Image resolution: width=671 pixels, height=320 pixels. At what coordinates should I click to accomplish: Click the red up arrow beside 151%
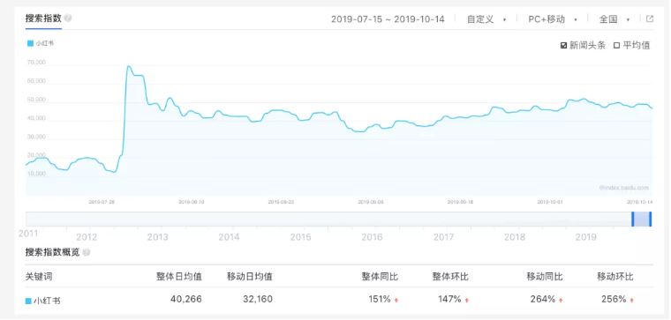click(396, 301)
